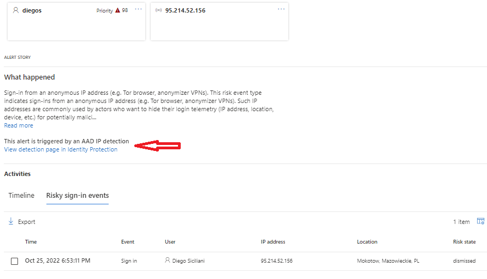
Task: Sort by the IP address column header
Action: point(273,242)
